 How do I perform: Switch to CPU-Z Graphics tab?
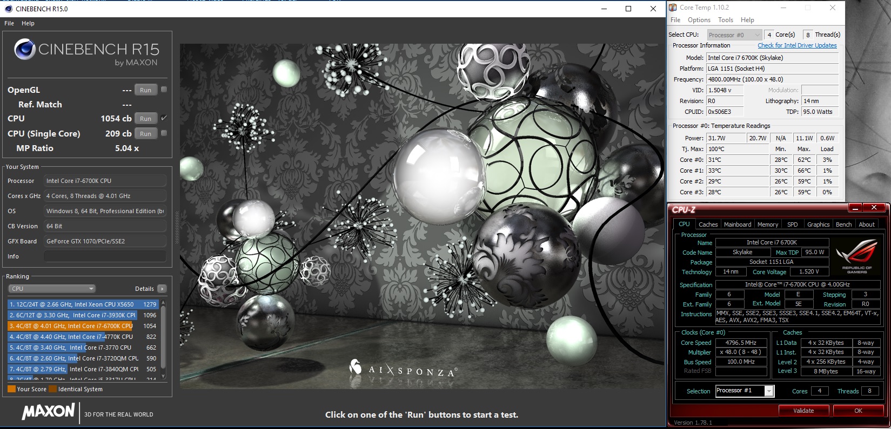click(818, 224)
